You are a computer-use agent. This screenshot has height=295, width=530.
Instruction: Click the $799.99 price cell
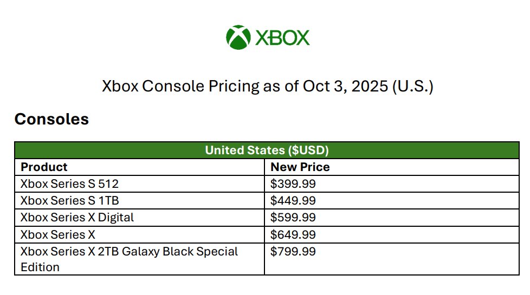293,252
